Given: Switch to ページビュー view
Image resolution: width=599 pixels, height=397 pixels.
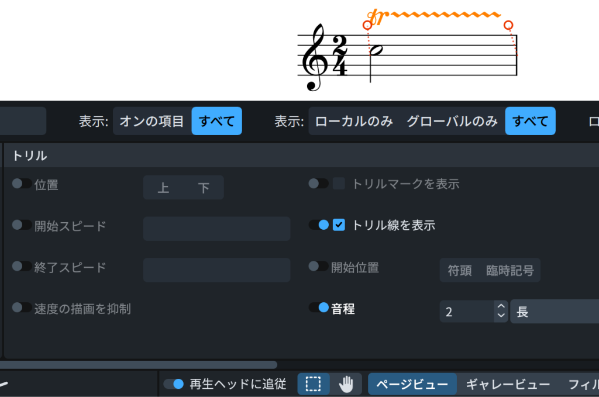Looking at the screenshot, I should (x=412, y=384).
